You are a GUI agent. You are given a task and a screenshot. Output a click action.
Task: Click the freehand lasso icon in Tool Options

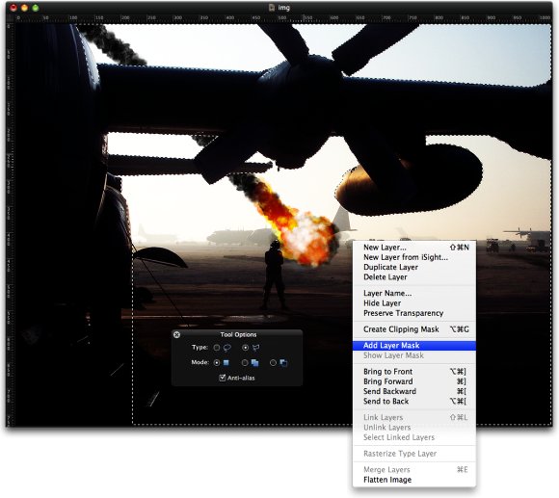tap(226, 348)
